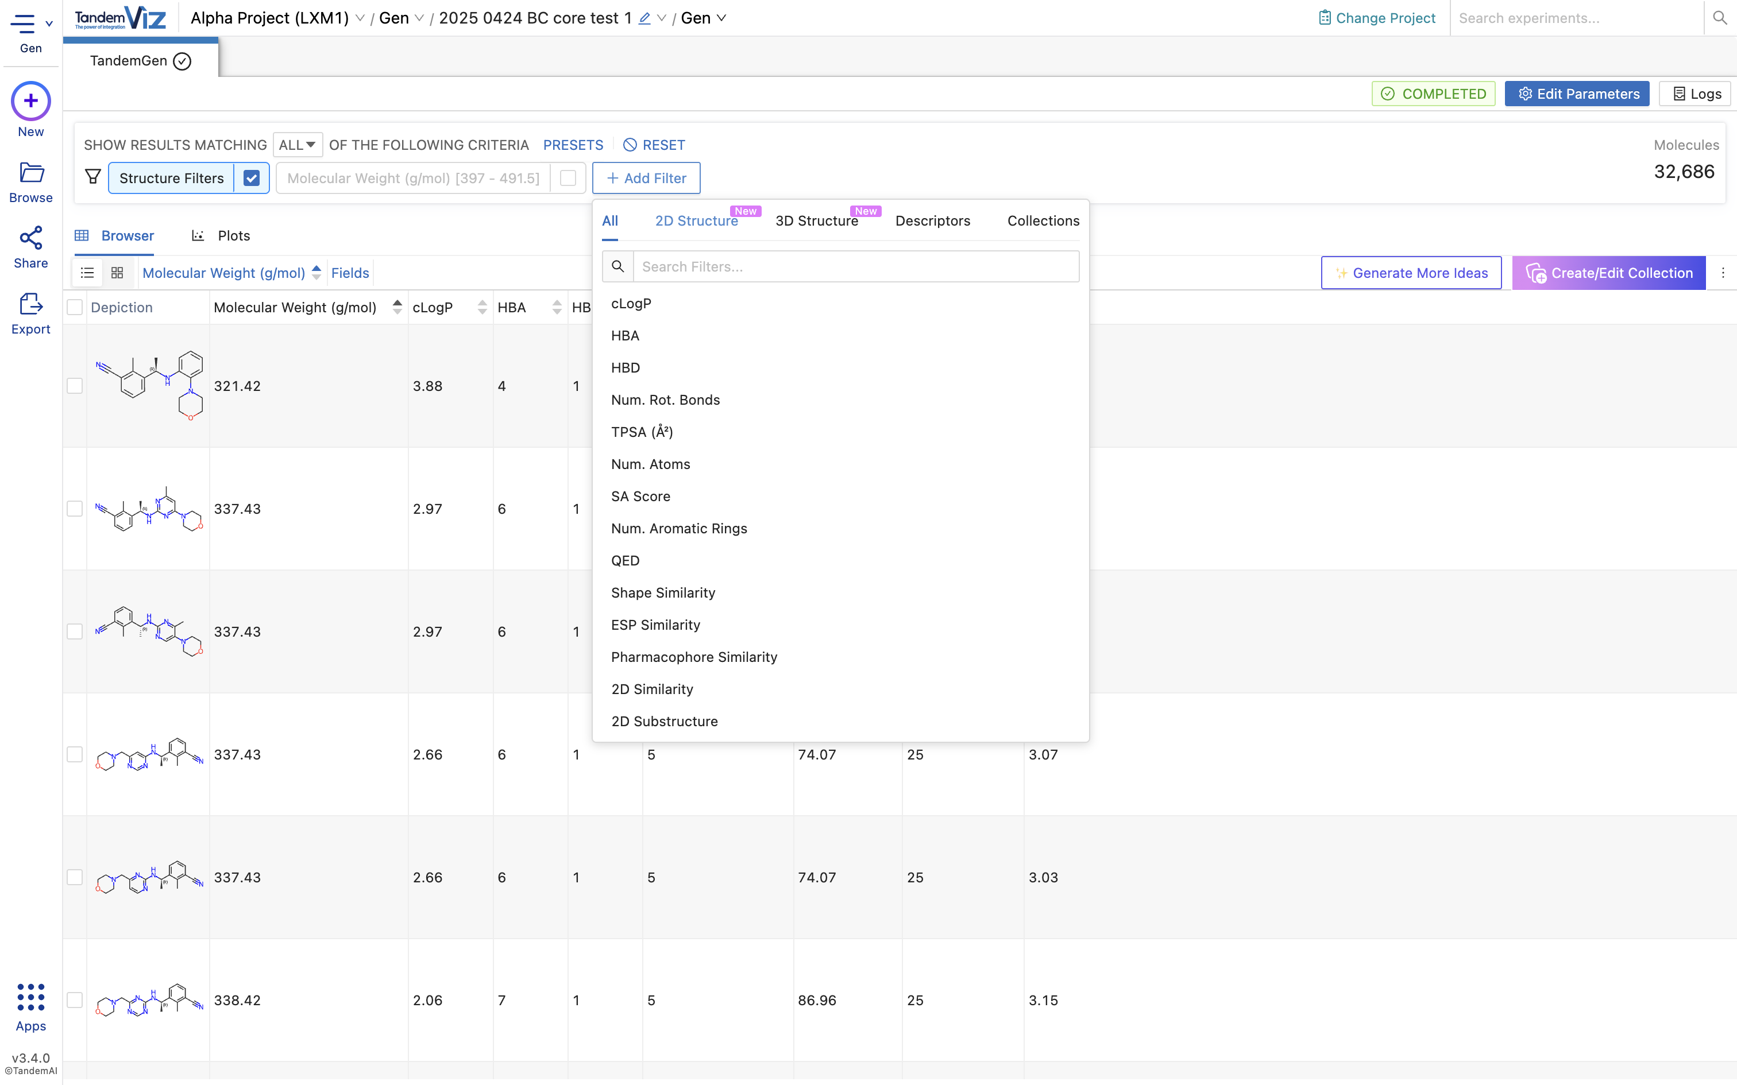Open the Plots tab
The width and height of the screenshot is (1737, 1085).
point(221,235)
